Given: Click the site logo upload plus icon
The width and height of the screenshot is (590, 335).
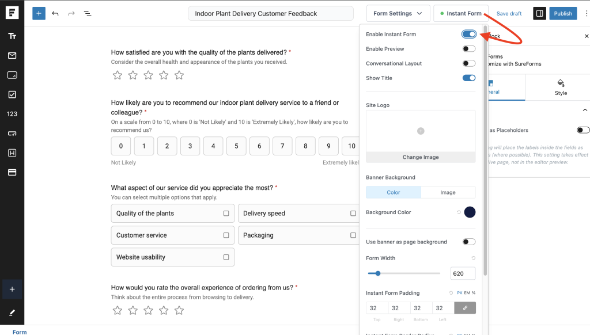Looking at the screenshot, I should click(421, 131).
